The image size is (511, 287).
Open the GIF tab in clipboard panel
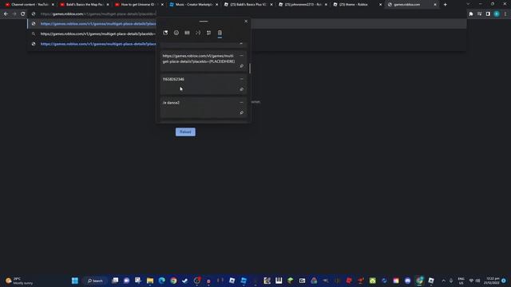(x=187, y=33)
